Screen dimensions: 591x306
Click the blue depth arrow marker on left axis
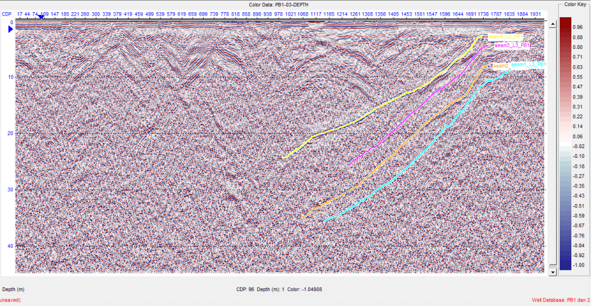[10, 28]
